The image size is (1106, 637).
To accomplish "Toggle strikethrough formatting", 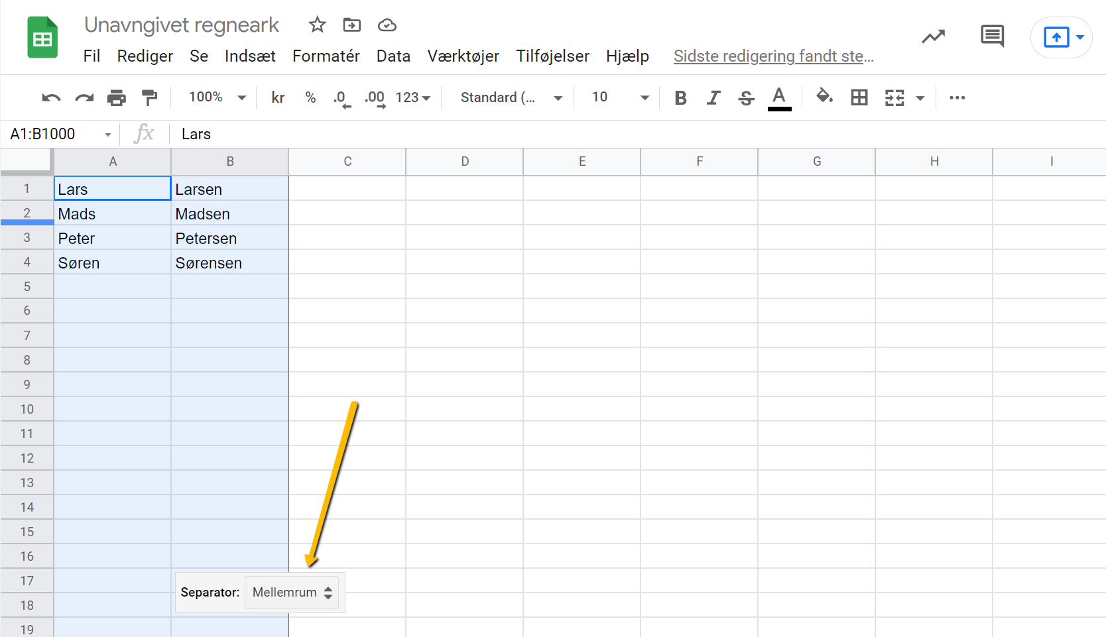I will click(746, 97).
